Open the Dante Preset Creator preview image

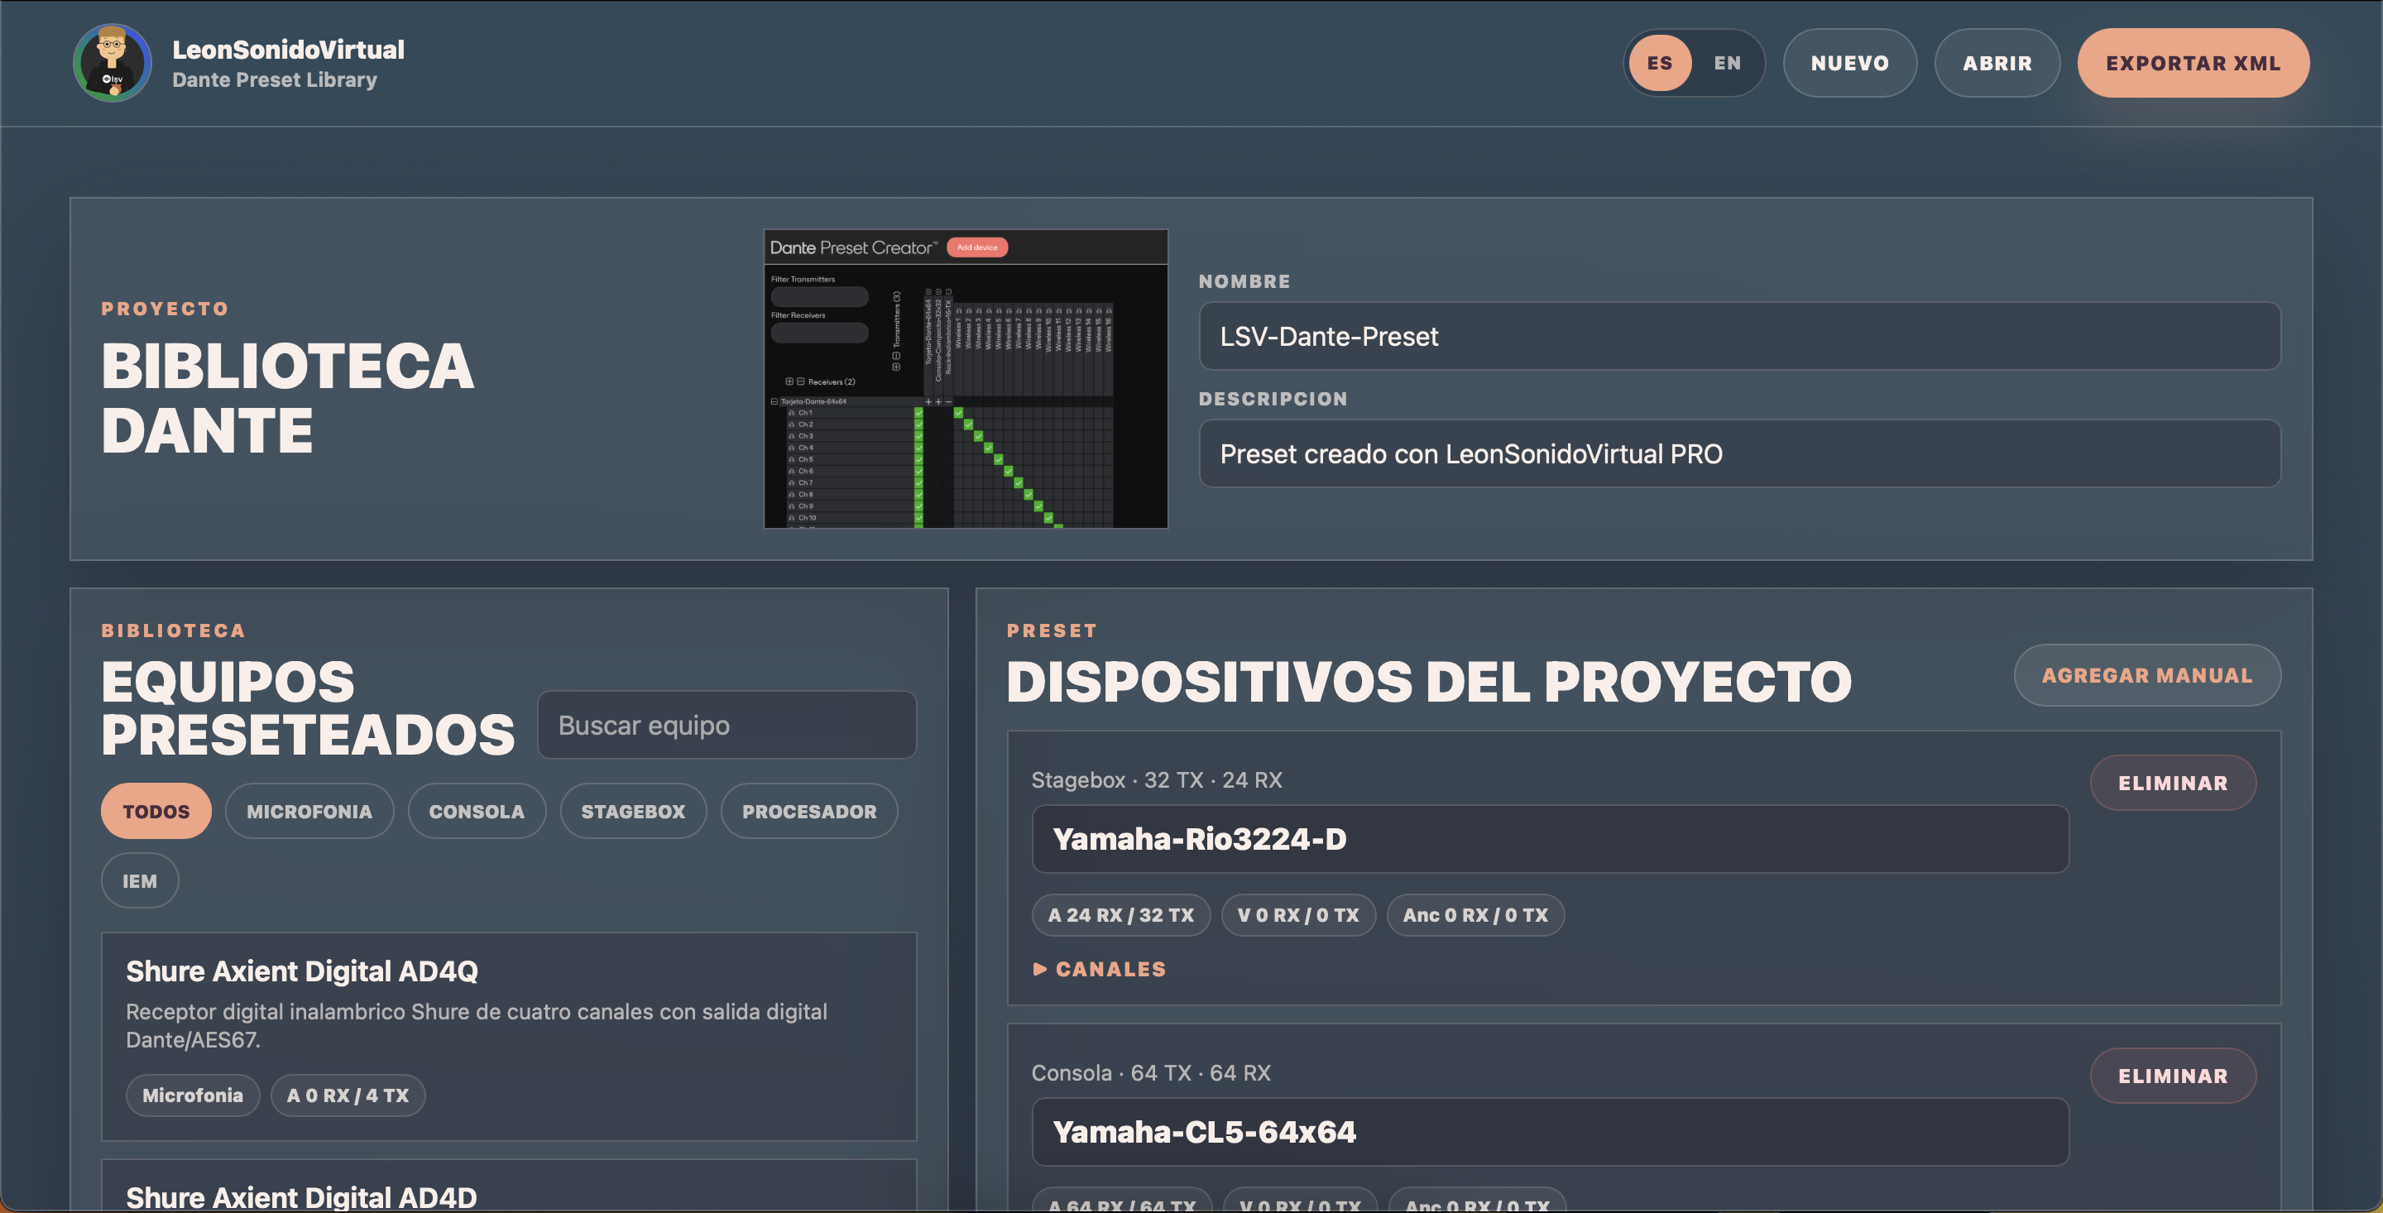965,378
